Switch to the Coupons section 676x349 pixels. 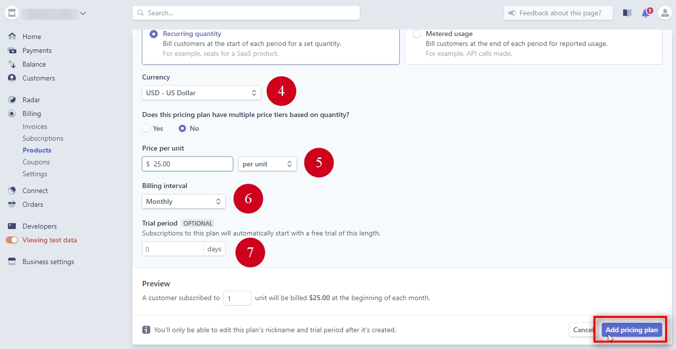36,162
